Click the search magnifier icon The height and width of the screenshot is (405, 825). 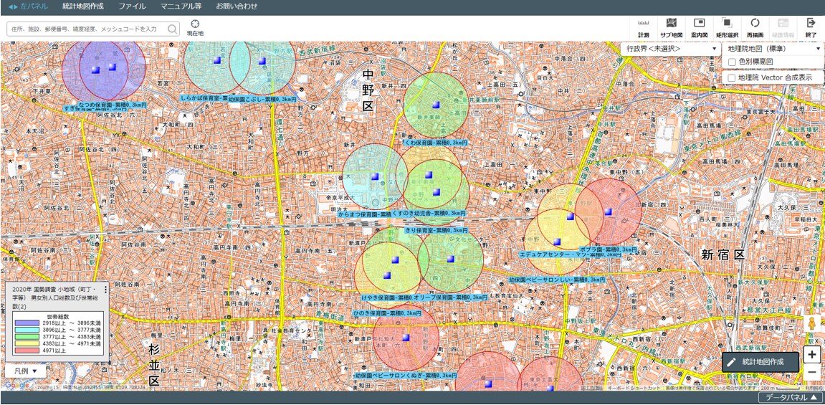[x=173, y=29]
